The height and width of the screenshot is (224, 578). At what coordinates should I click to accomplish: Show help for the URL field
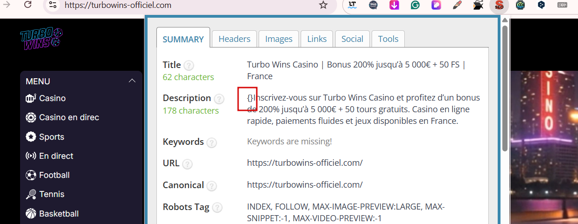pos(187,164)
